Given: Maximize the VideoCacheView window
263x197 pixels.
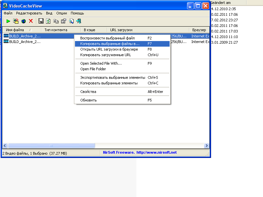Looking at the screenshot, I should pyautogui.click(x=198, y=6).
